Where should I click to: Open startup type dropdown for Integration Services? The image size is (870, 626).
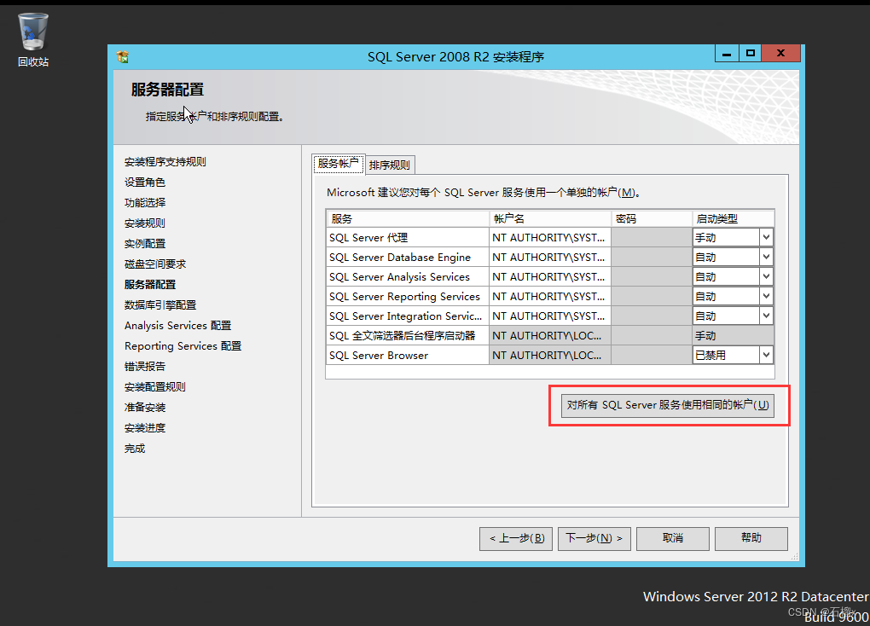pos(766,316)
